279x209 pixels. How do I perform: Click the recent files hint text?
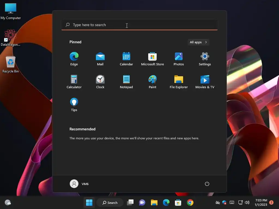point(134,138)
